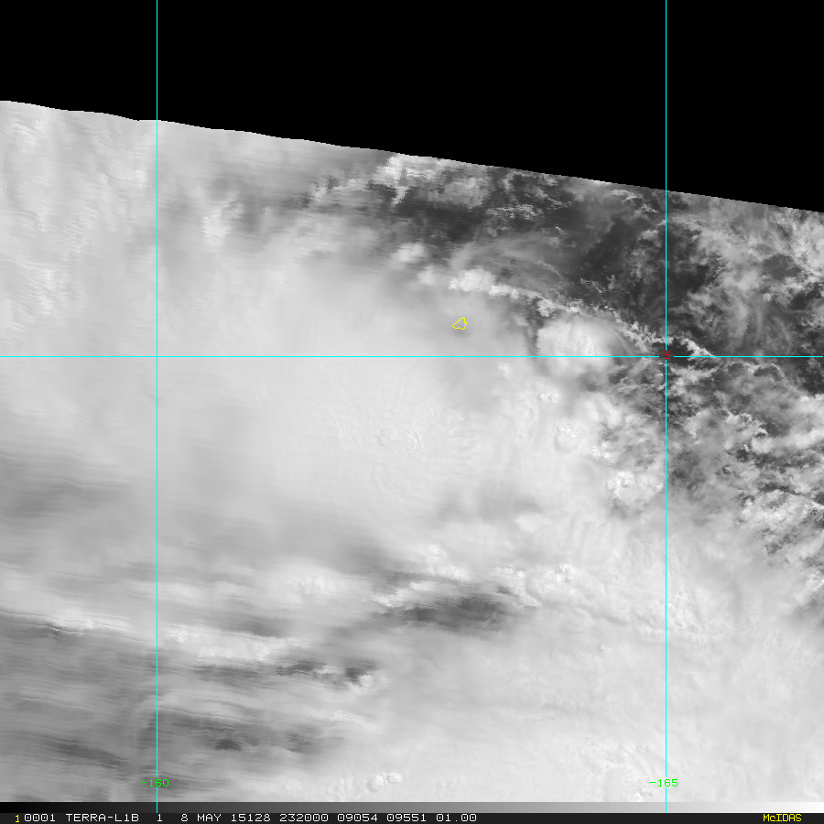Select the TERRA-L1B satellite name text
This screenshot has width=824, height=824.
tap(101, 818)
